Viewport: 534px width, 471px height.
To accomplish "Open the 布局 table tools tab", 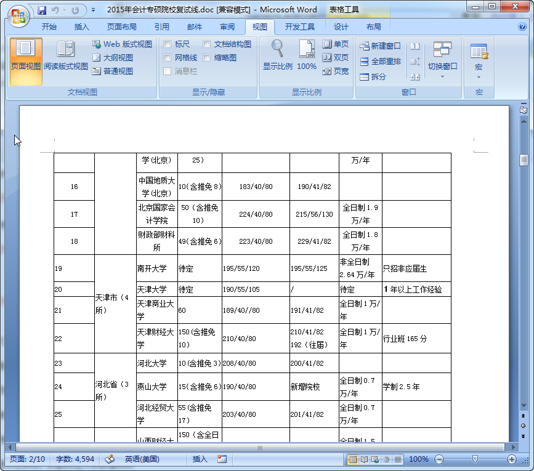I will tap(374, 27).
